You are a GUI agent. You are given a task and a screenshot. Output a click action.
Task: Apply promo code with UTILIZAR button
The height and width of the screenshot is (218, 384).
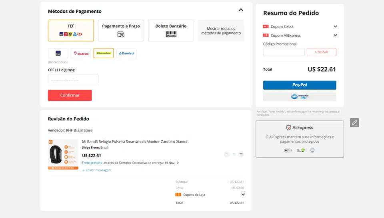(x=322, y=52)
